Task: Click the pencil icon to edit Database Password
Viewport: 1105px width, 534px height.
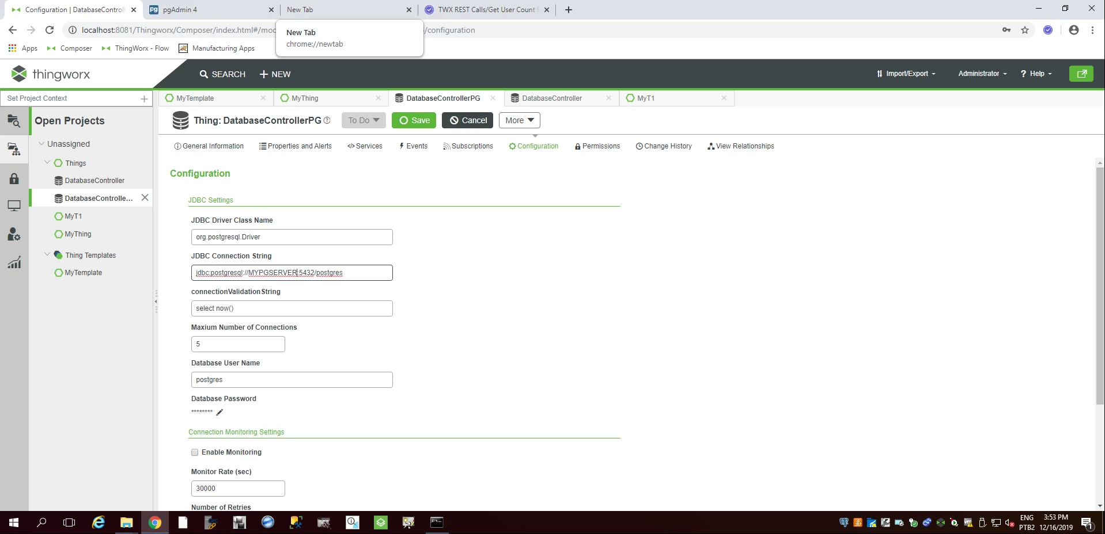Action: pos(220,412)
